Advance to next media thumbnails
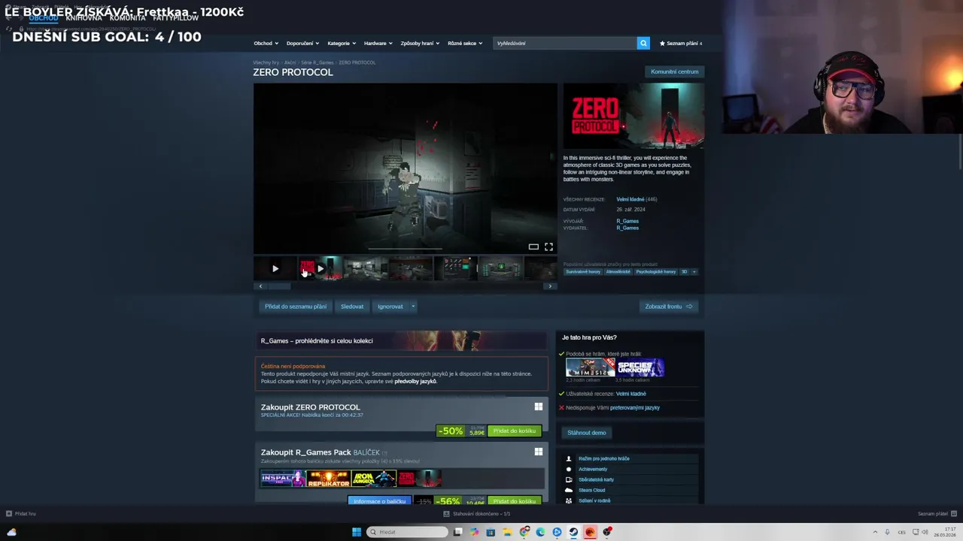This screenshot has height=541, width=963. 550,286
